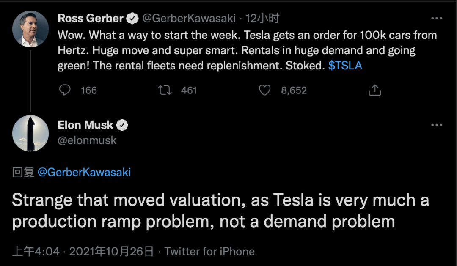Click the reply speech bubble icon
457x266 pixels.
65,90
